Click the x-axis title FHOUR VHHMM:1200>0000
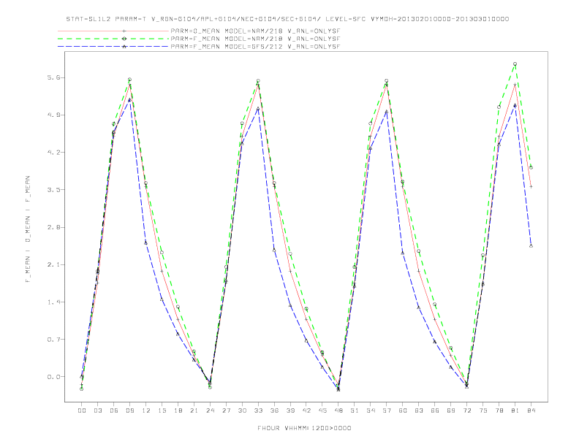Viewport: 579px width, 447px height. [304, 428]
